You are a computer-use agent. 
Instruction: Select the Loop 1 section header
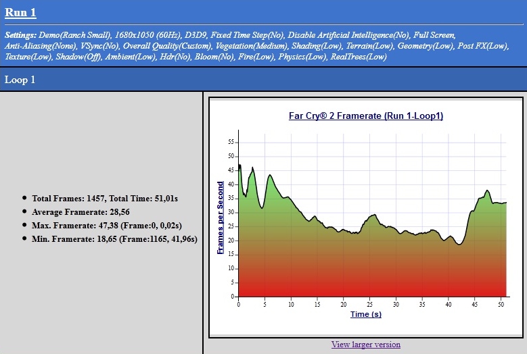pos(20,80)
